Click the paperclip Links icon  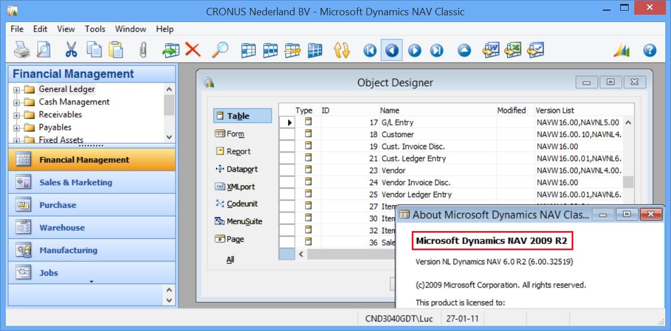coord(143,50)
